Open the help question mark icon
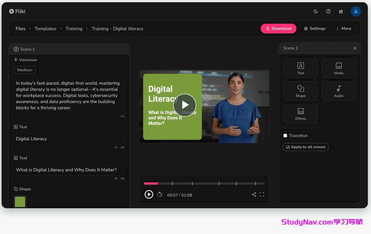 tap(328, 11)
